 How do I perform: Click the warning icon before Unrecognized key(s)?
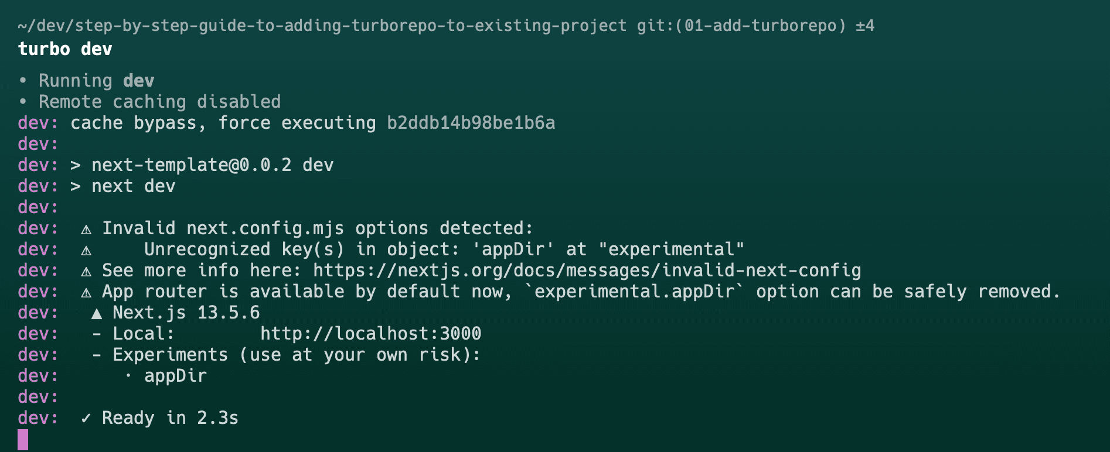[x=86, y=251]
